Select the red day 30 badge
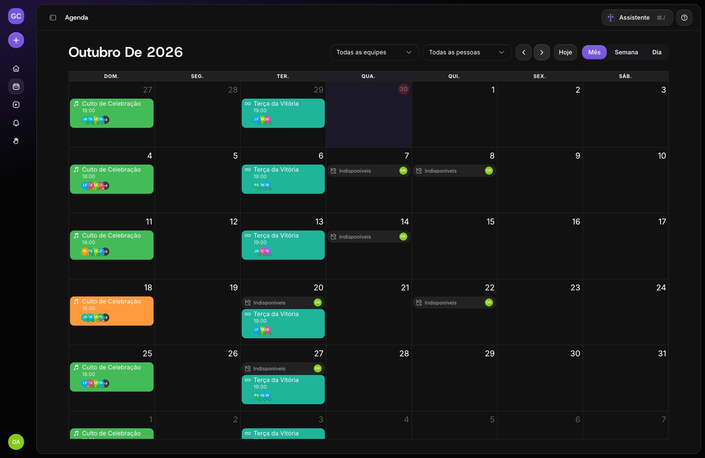This screenshot has width=705, height=458. pos(403,89)
